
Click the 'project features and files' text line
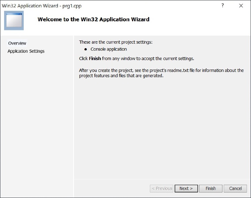pos(121,75)
